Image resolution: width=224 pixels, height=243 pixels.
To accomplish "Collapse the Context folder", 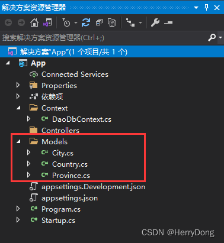I will (x=18, y=108).
